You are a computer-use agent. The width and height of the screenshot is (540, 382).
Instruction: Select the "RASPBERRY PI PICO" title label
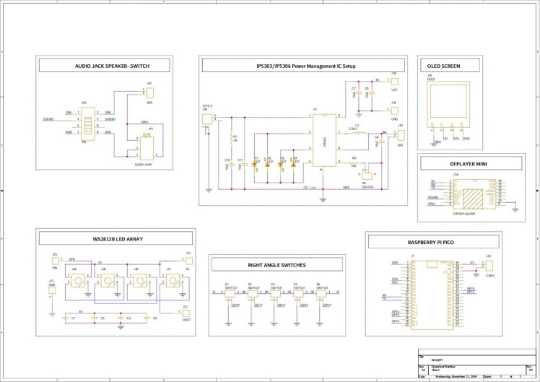[434, 242]
